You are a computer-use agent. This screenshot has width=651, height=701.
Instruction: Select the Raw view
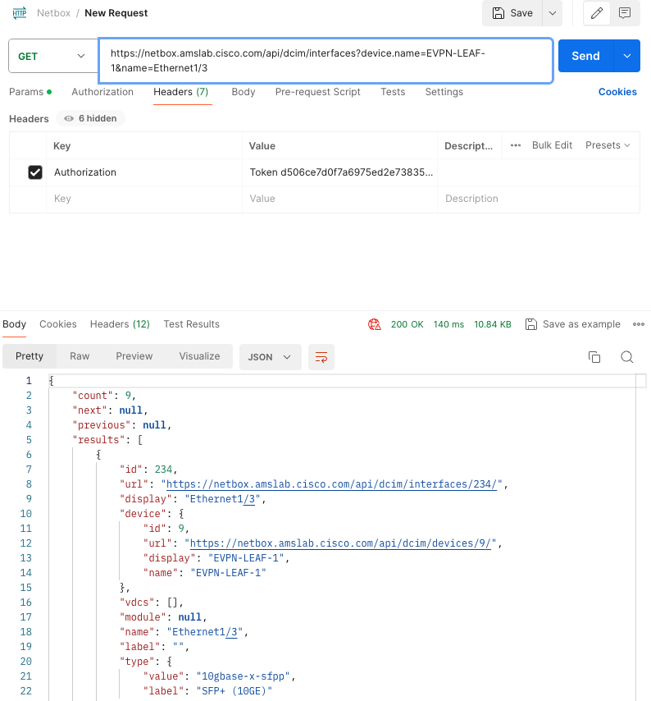pyautogui.click(x=80, y=356)
